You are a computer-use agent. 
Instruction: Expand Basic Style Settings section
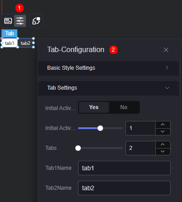pos(108,68)
